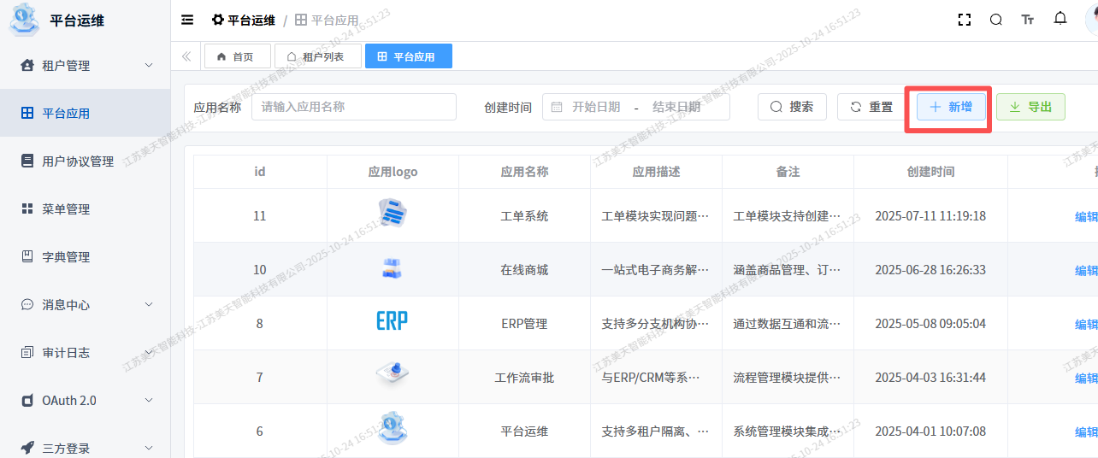The image size is (1098, 458).
Task: Click the font size icon in header
Action: [x=1028, y=20]
